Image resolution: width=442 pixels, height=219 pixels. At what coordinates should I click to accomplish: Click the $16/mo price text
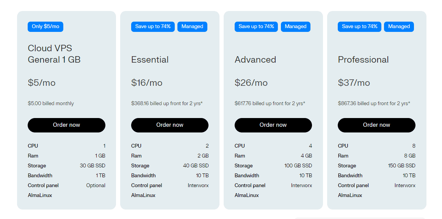click(147, 83)
